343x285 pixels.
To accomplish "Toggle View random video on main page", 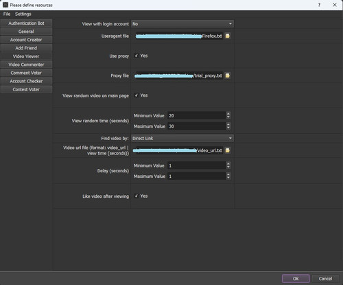I will pos(137,95).
